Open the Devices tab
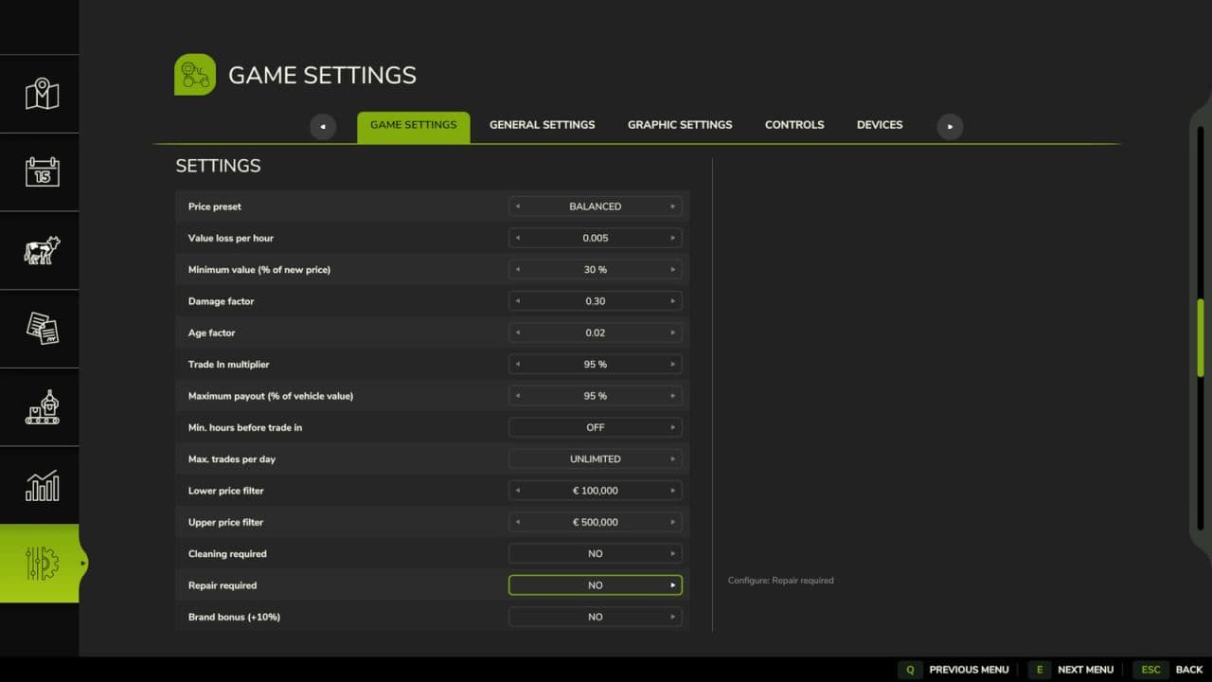Screen dimensions: 1212x682 point(880,125)
